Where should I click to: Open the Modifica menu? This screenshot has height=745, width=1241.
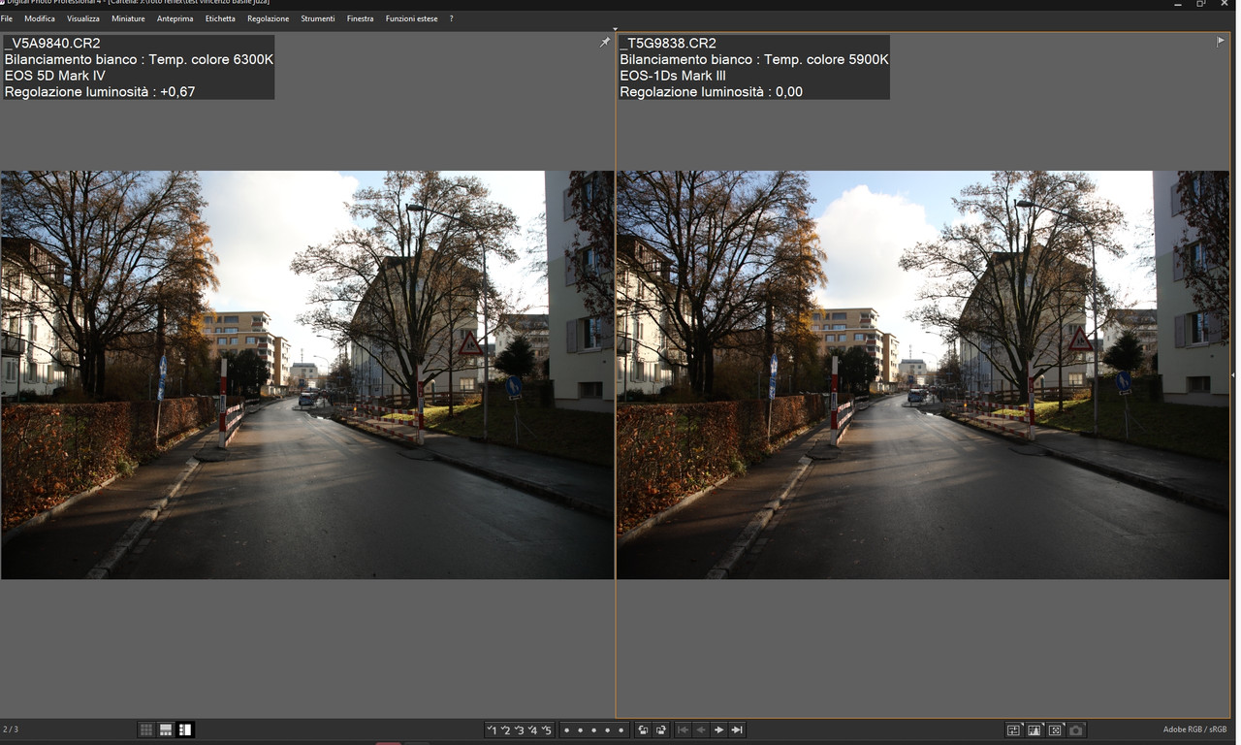click(40, 18)
